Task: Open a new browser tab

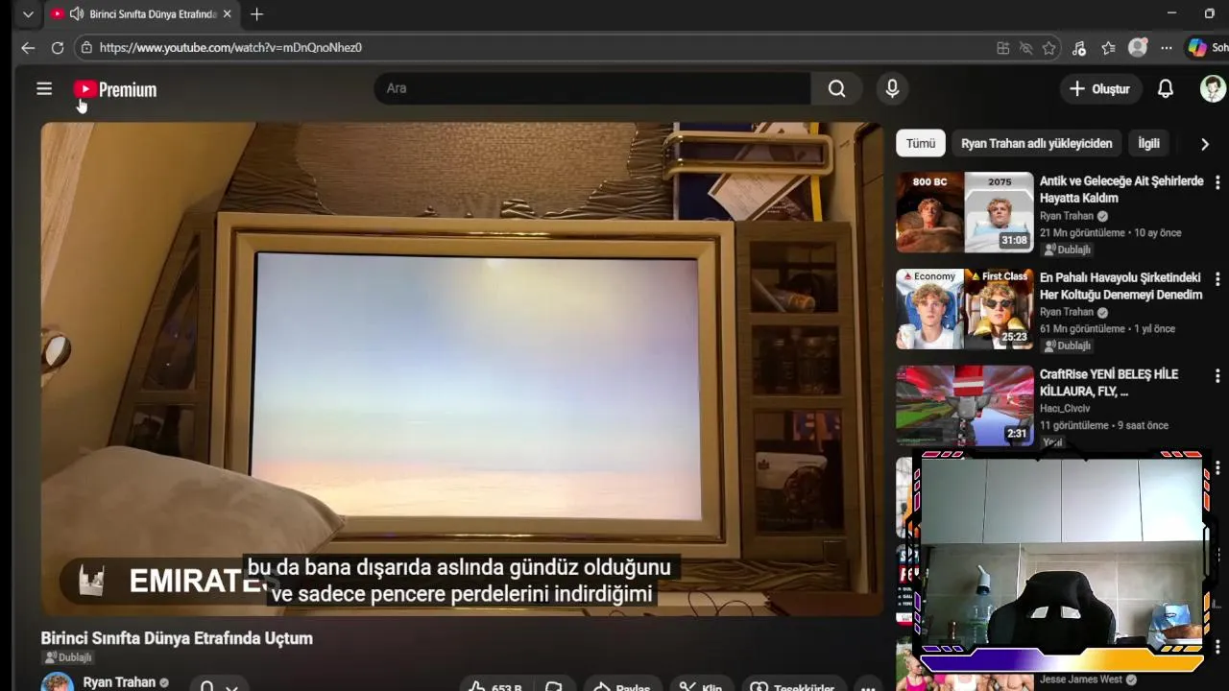Action: tap(256, 14)
